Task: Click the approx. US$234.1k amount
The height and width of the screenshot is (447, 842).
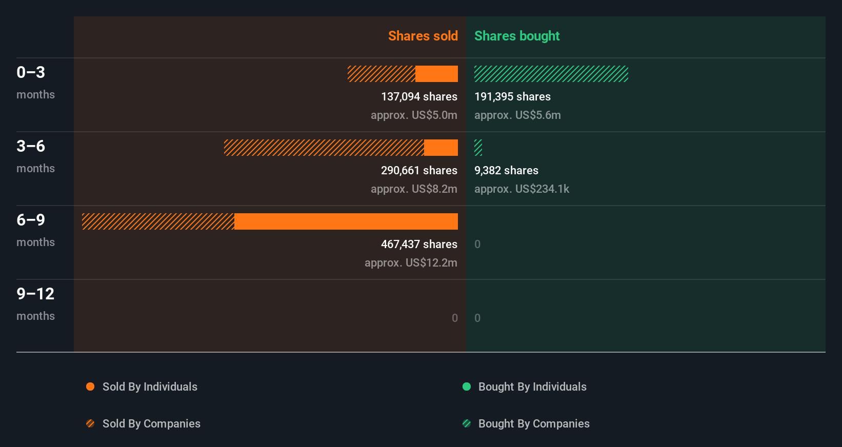Action: (x=522, y=189)
